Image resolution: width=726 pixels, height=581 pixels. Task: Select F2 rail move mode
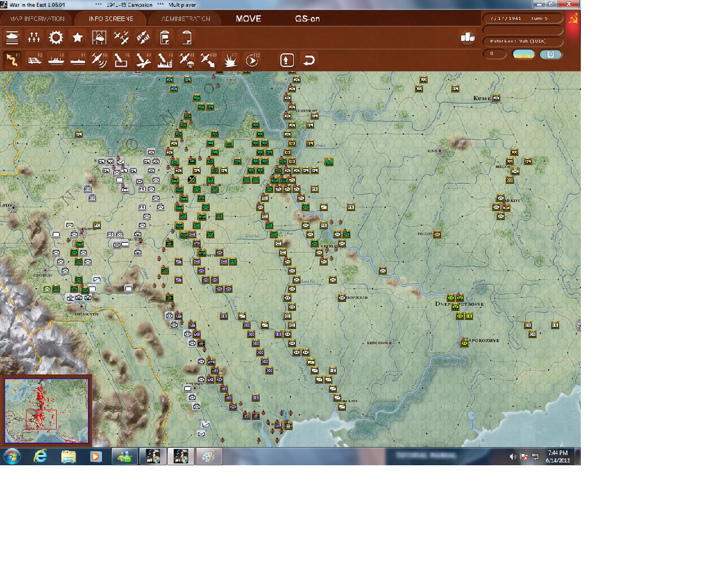point(34,60)
